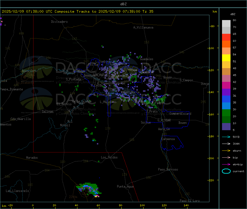Click the yellow eburn arrow legend icon
The height and width of the screenshot is (209, 247).
click(226, 151)
